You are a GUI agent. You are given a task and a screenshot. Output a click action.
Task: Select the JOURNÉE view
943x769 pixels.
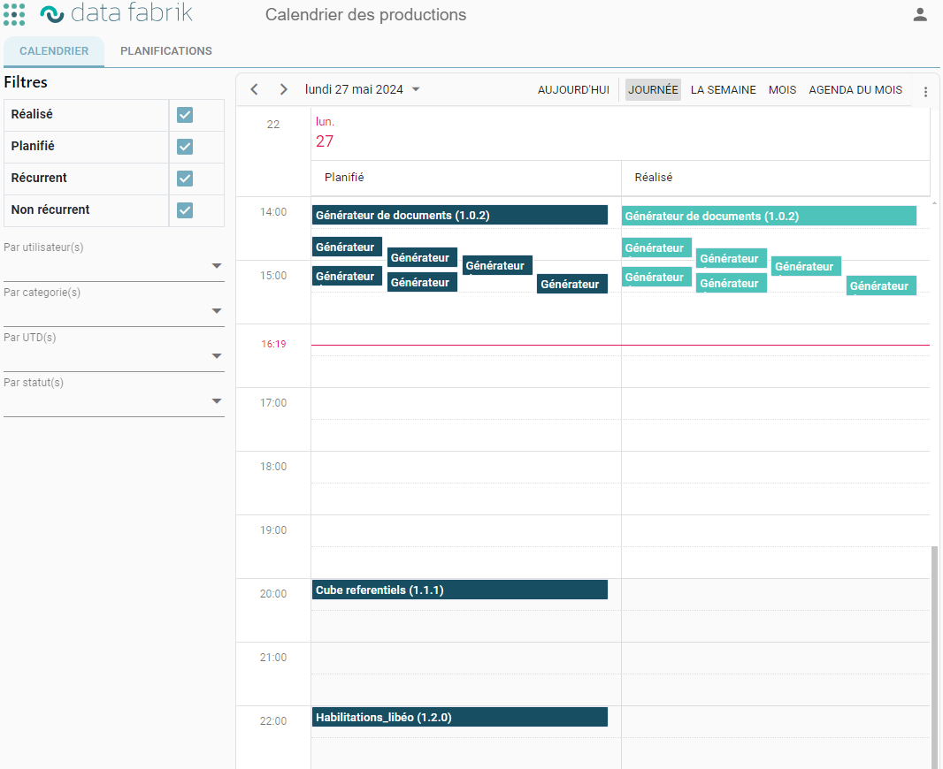(x=653, y=89)
